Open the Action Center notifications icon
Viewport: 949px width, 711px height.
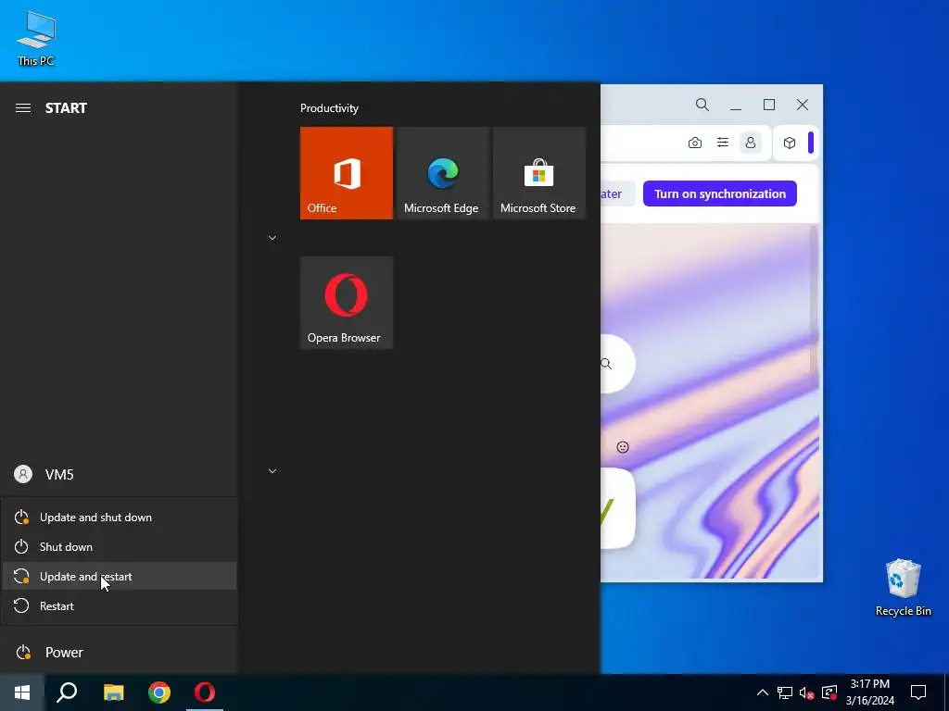[x=918, y=692]
